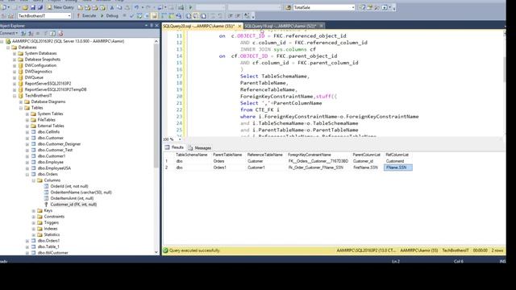Click Cancel Executing Query icon
The image size is (516, 290).
click(124, 15)
